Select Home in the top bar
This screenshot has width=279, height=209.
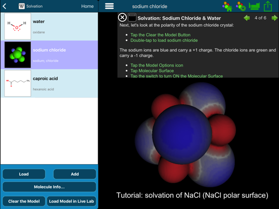pos(87,6)
